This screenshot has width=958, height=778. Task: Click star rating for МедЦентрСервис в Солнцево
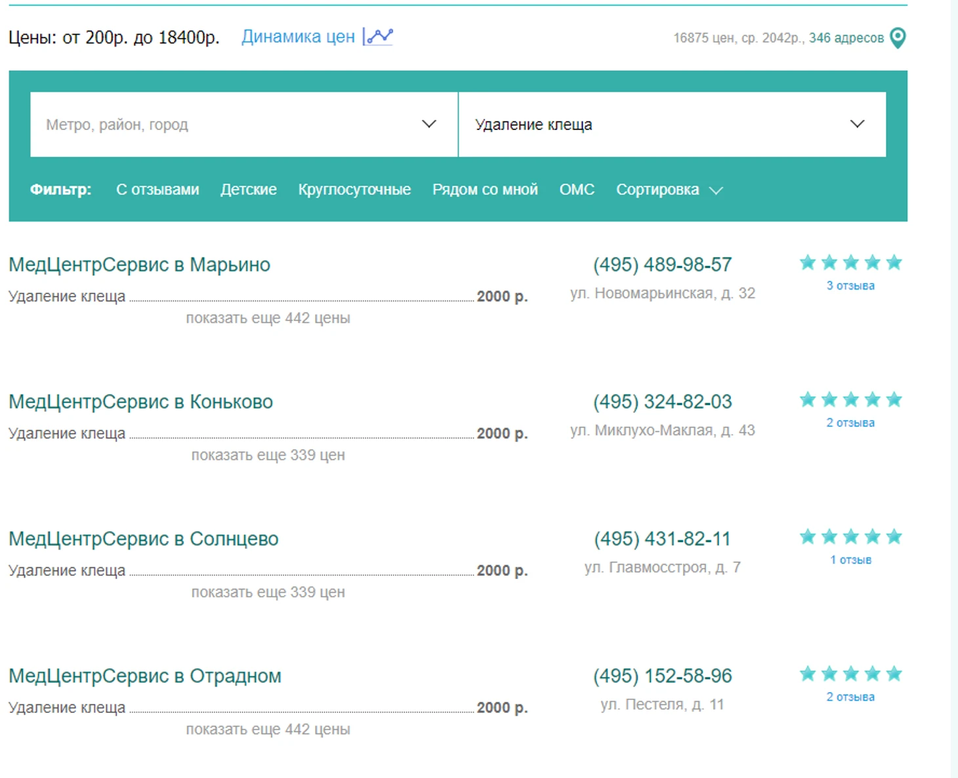[x=850, y=537]
